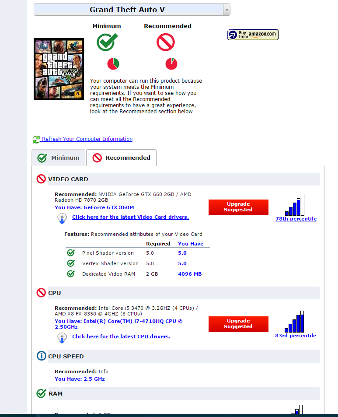Click You Have: GeForce GTX 860M text
Image resolution: width=338 pixels, height=417 pixels.
coord(94,207)
